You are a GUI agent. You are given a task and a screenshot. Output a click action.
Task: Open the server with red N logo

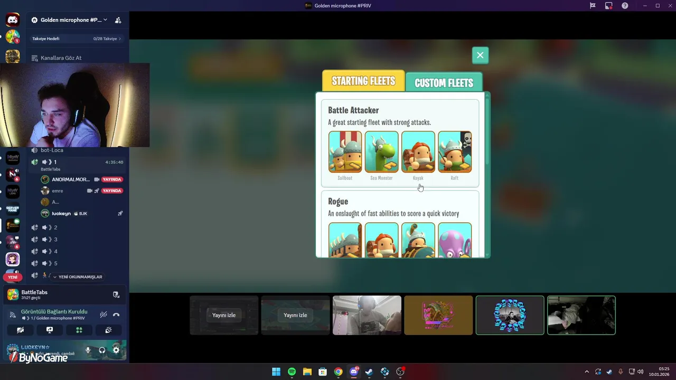click(x=13, y=174)
